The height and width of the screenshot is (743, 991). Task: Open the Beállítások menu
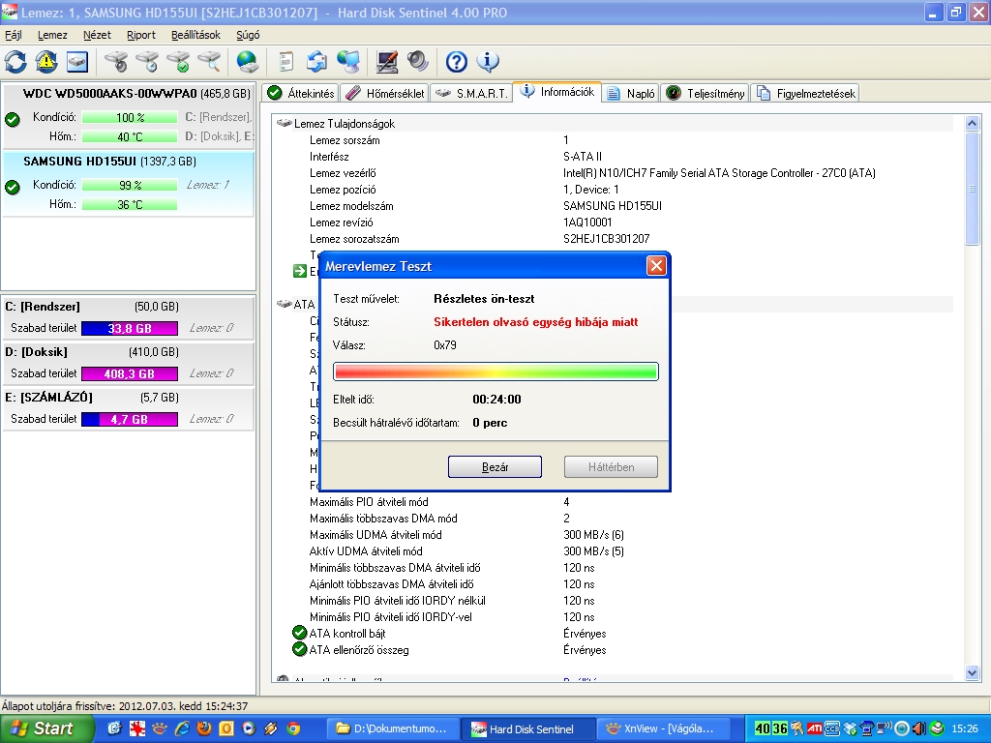click(x=195, y=35)
